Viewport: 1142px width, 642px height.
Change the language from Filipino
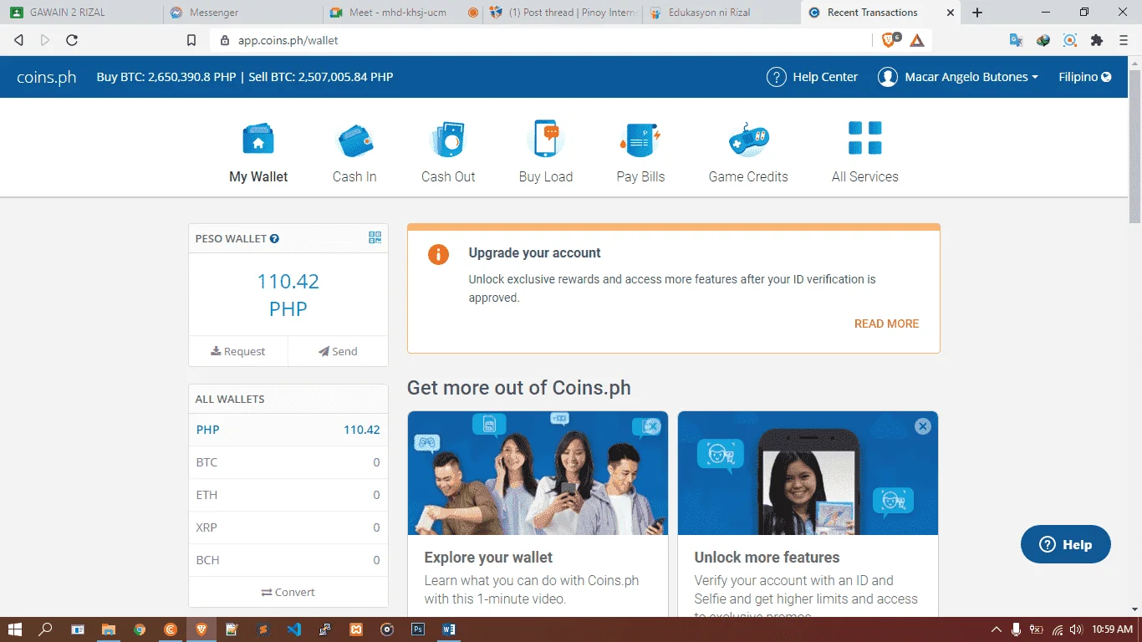point(1085,77)
